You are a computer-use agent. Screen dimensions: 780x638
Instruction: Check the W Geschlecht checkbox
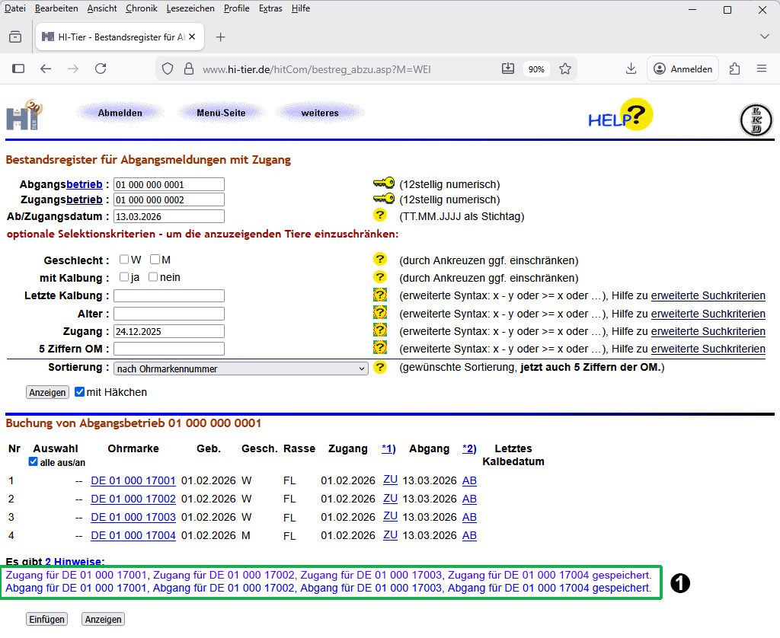(x=124, y=260)
